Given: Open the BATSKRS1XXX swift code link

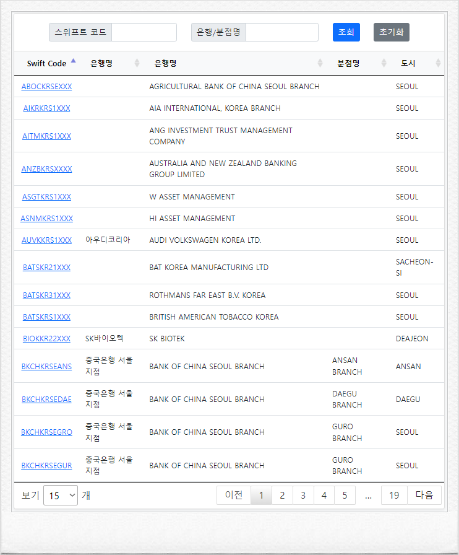Looking at the screenshot, I should 46,317.
